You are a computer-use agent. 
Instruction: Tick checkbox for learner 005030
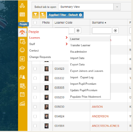(35, 107)
